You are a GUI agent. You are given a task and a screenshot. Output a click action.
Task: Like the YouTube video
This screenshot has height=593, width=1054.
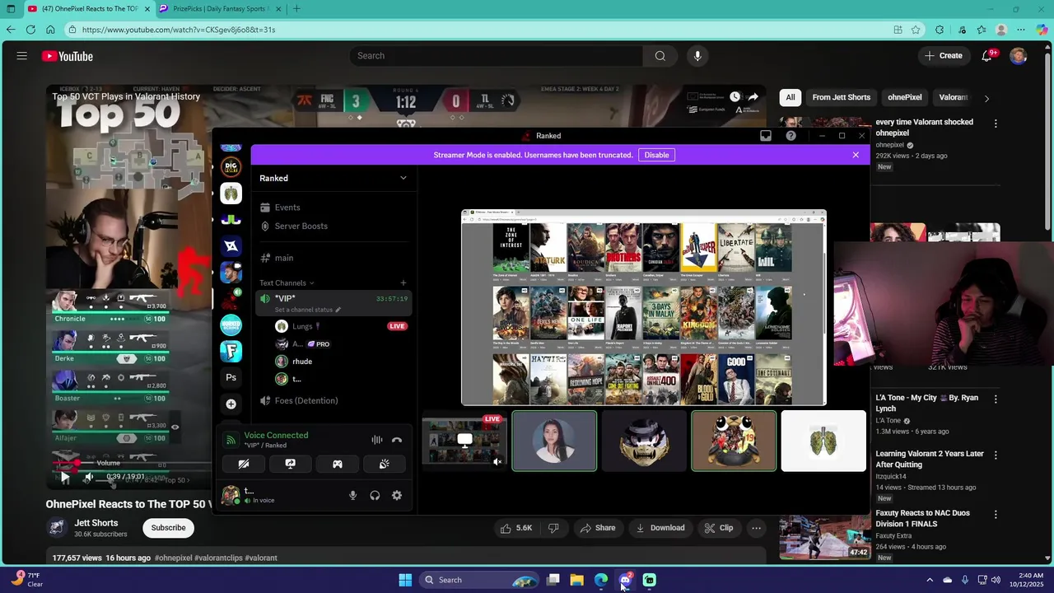pyautogui.click(x=517, y=528)
